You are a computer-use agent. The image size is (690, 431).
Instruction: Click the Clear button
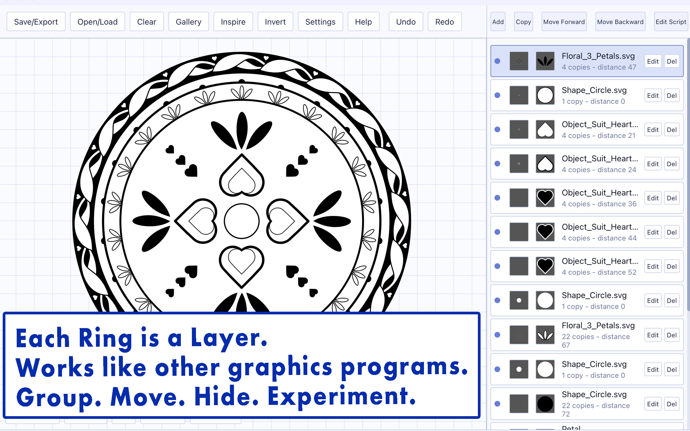click(147, 22)
